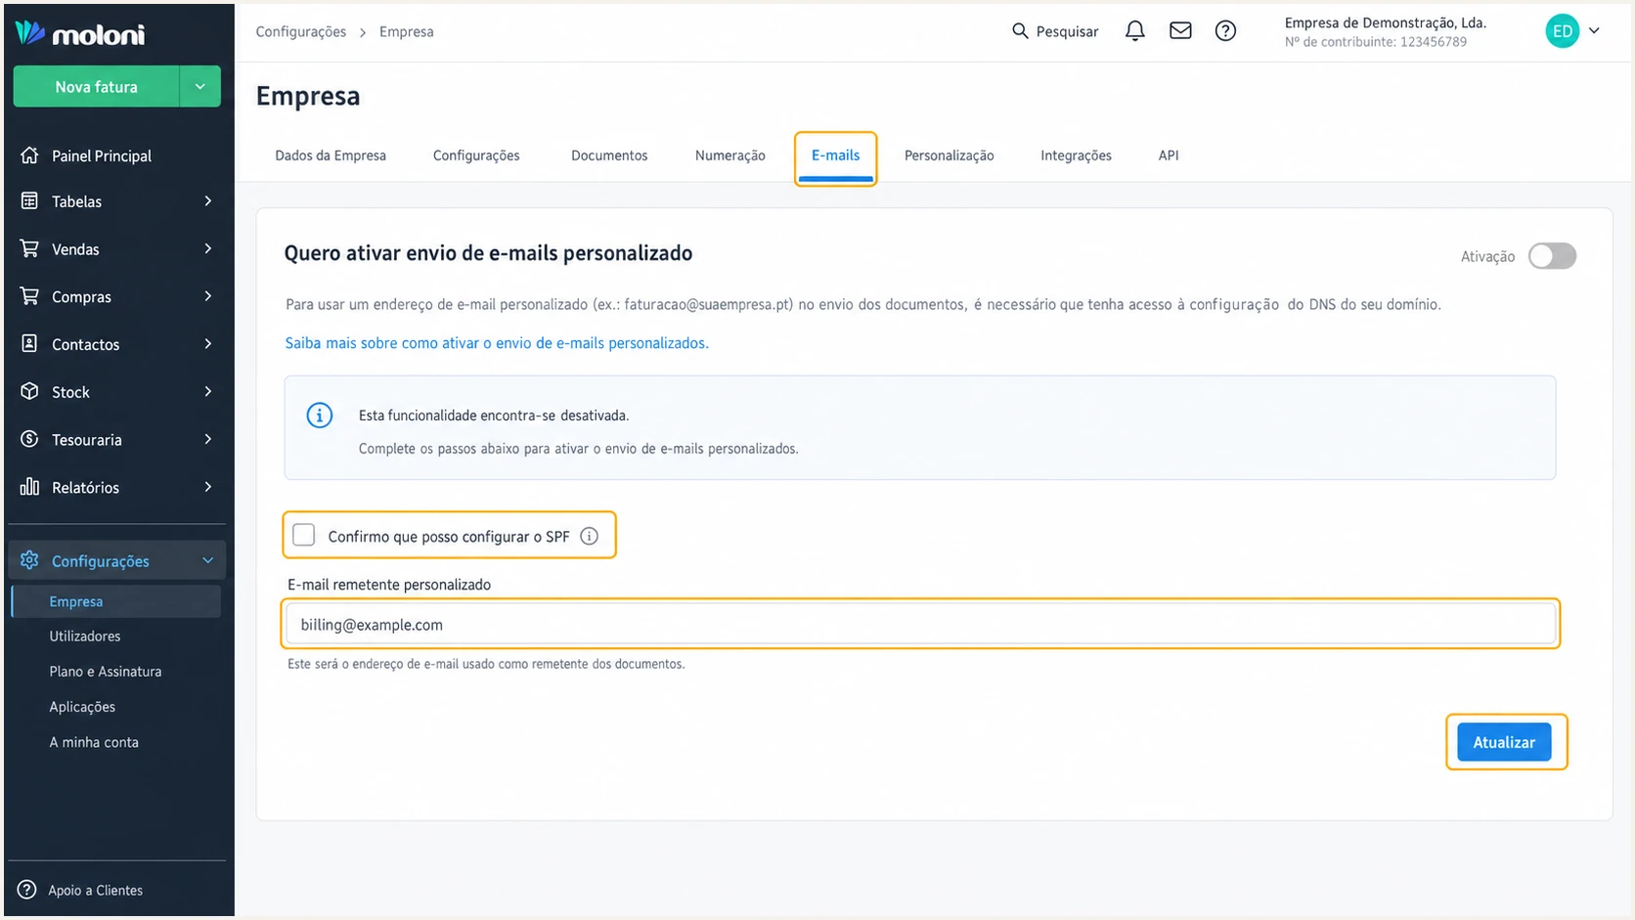Click the info icon in the notice box

(320, 416)
